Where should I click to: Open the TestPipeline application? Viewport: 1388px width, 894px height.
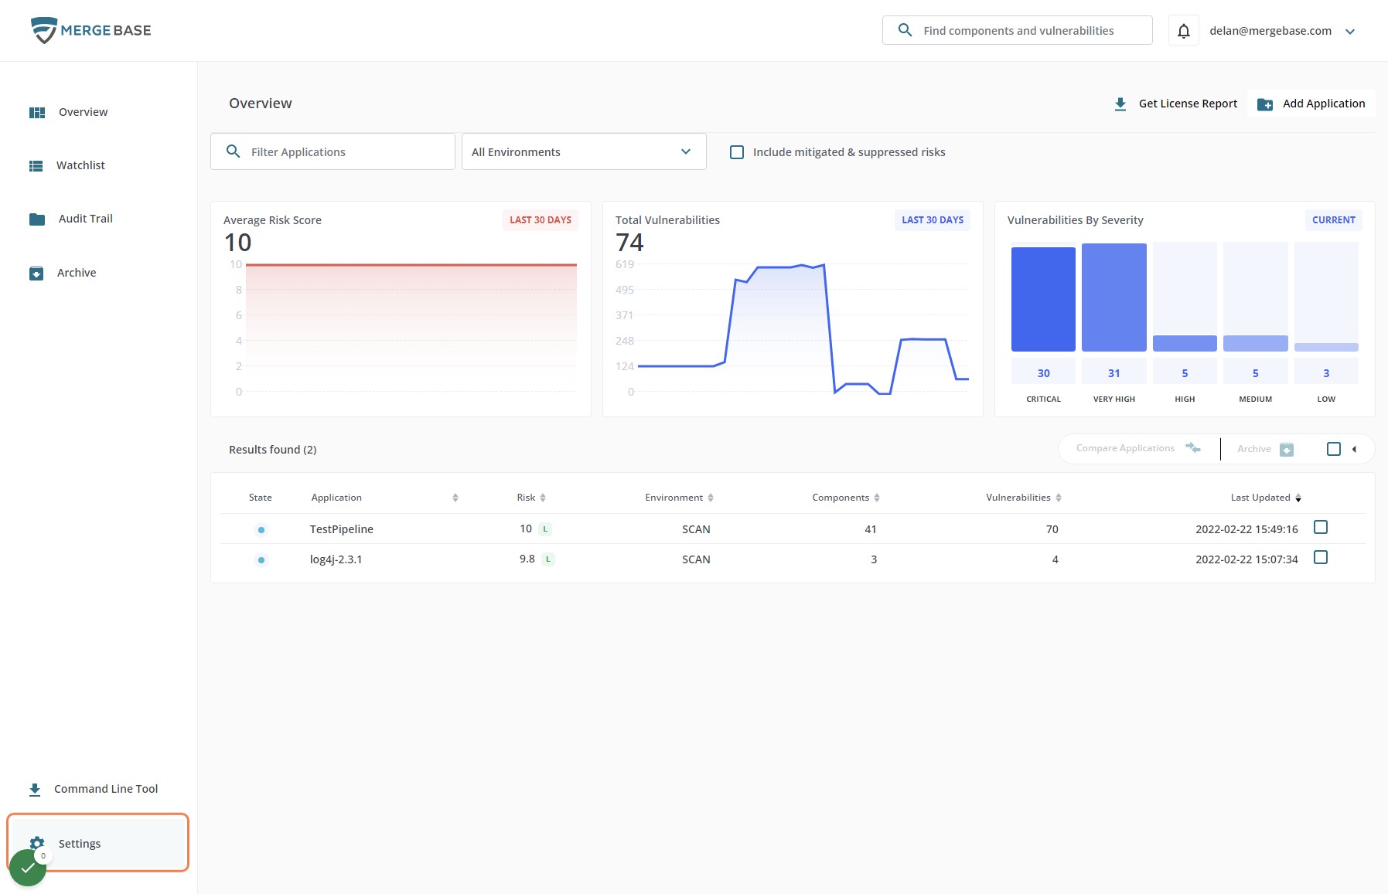click(341, 529)
